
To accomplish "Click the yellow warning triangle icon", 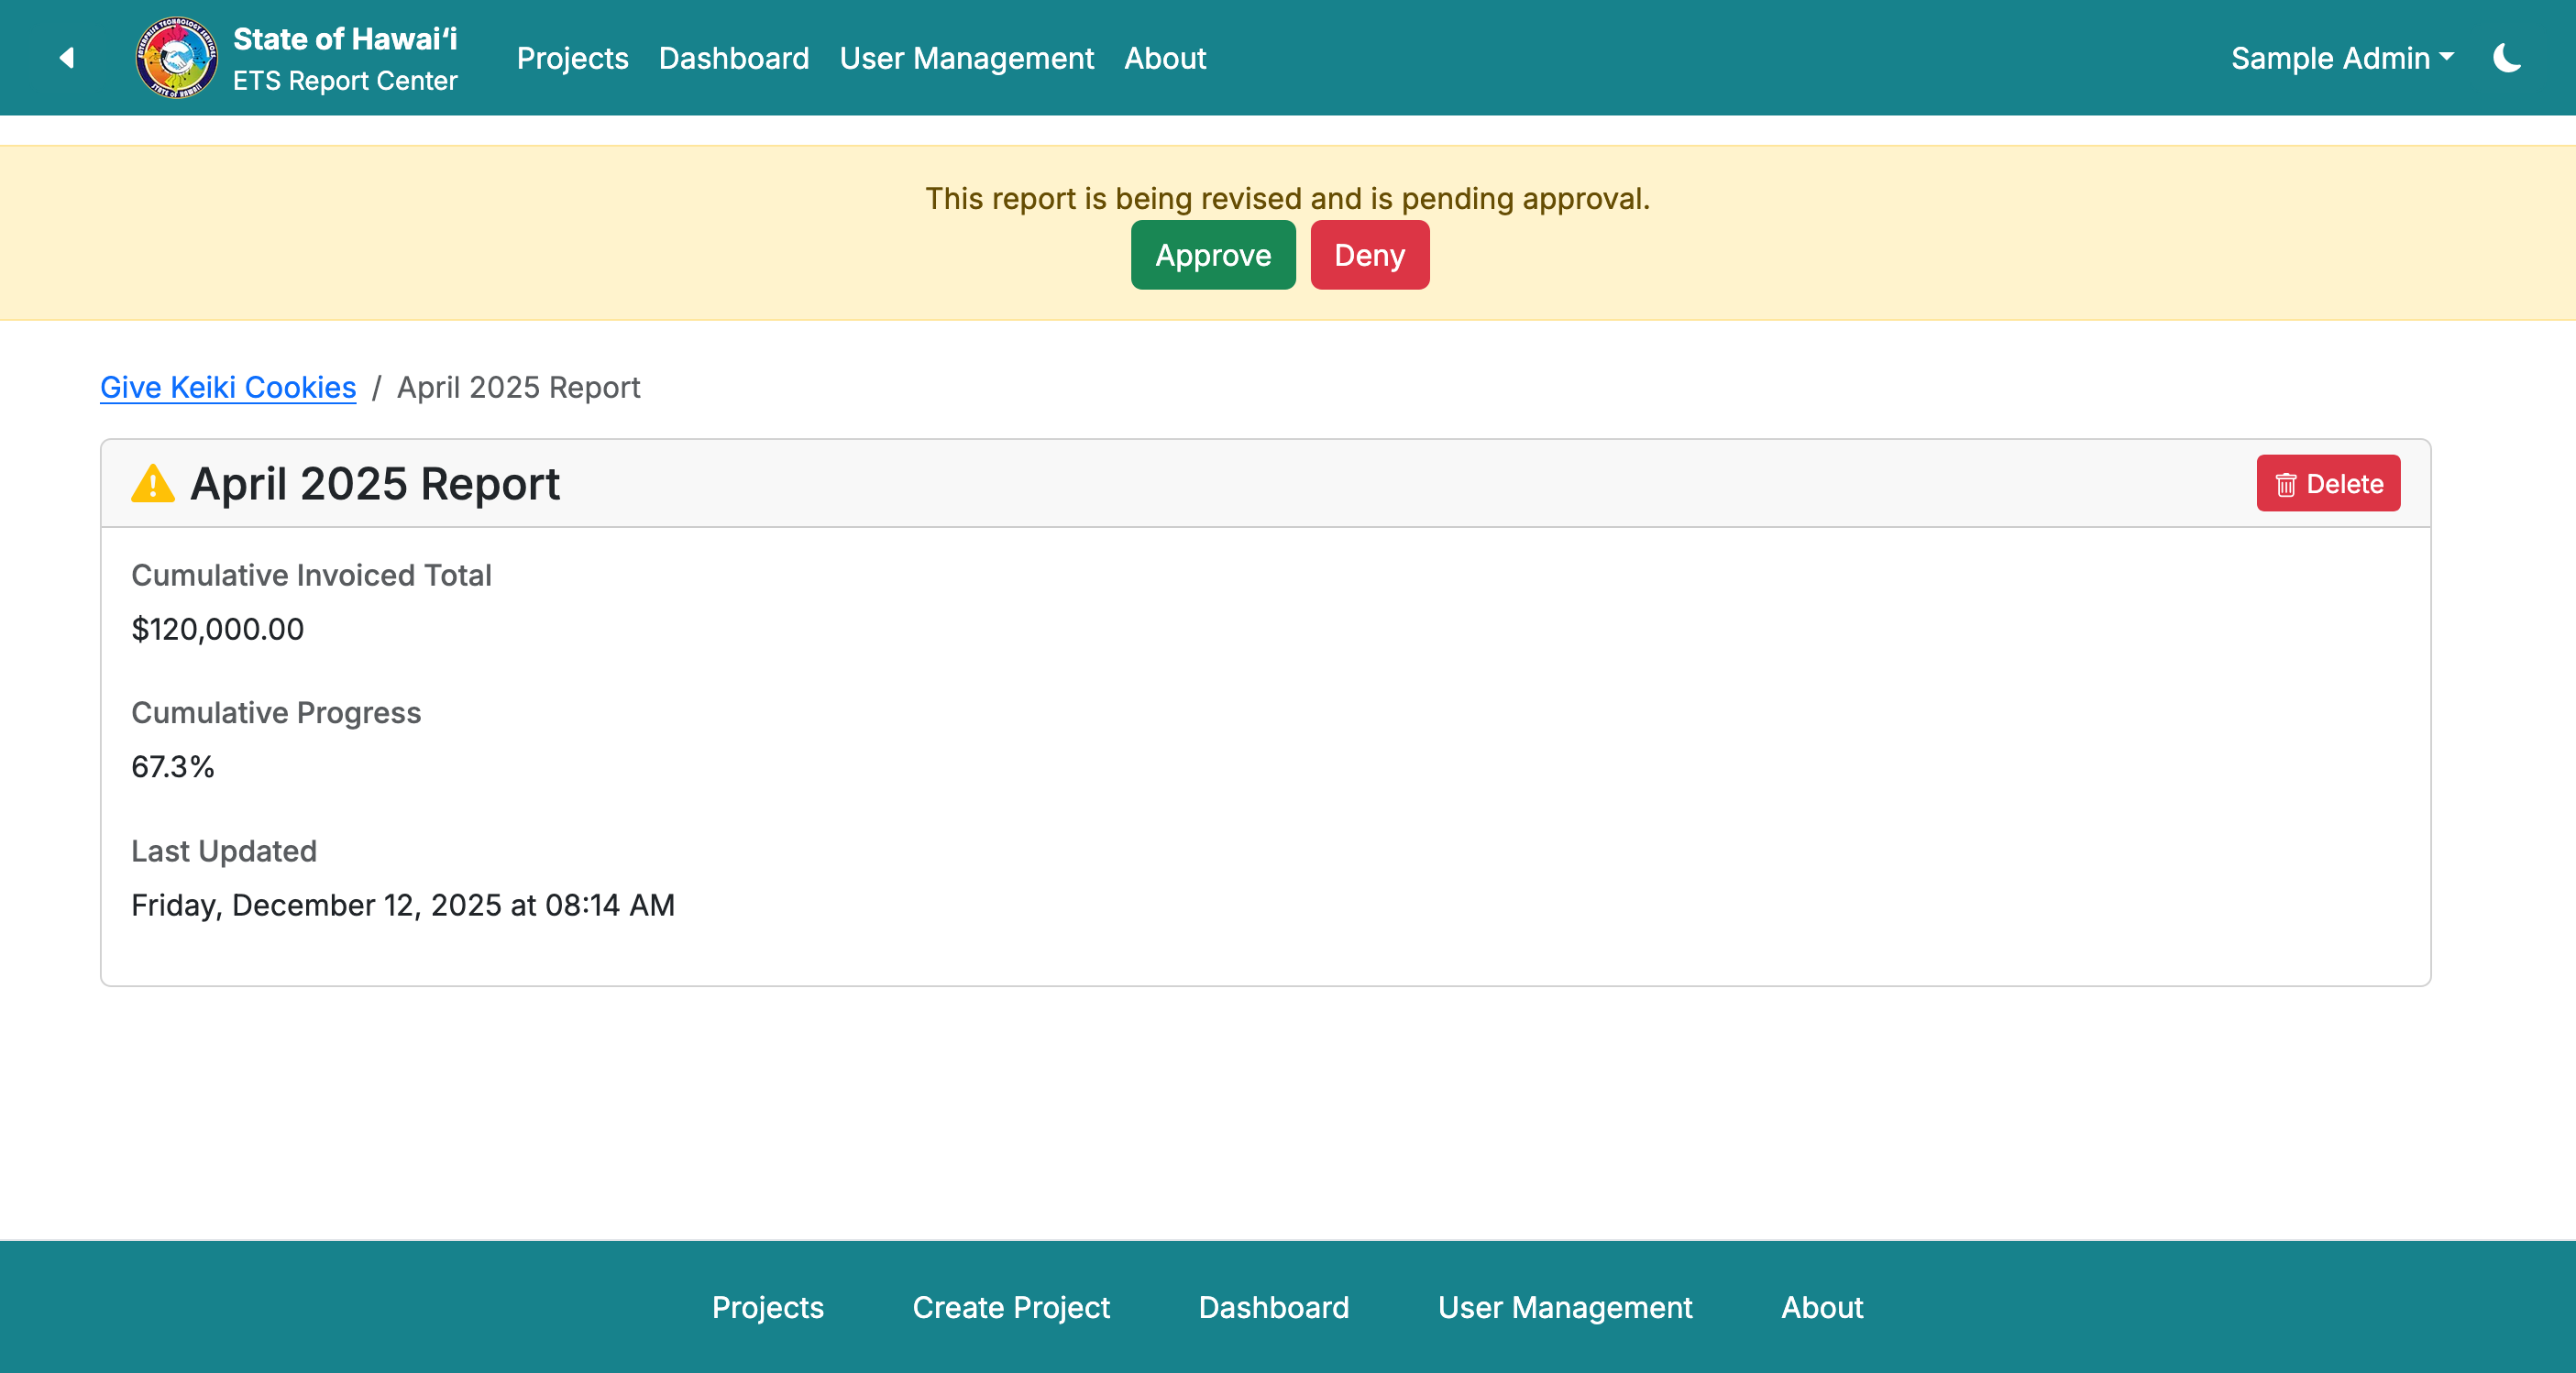I will pyautogui.click(x=153, y=484).
